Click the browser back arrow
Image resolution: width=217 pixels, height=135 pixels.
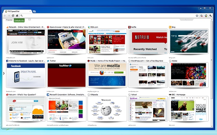coord(5,16)
